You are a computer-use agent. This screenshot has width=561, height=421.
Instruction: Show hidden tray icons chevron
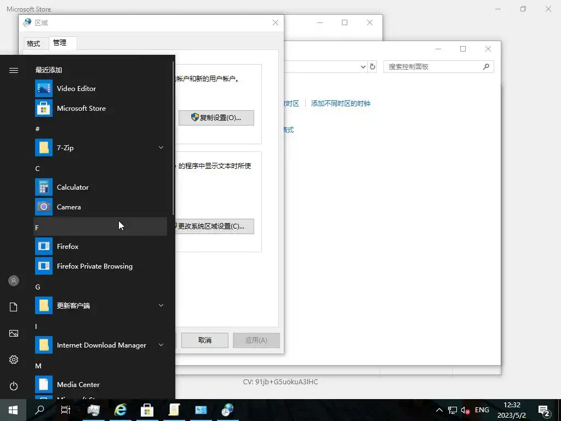tap(439, 410)
